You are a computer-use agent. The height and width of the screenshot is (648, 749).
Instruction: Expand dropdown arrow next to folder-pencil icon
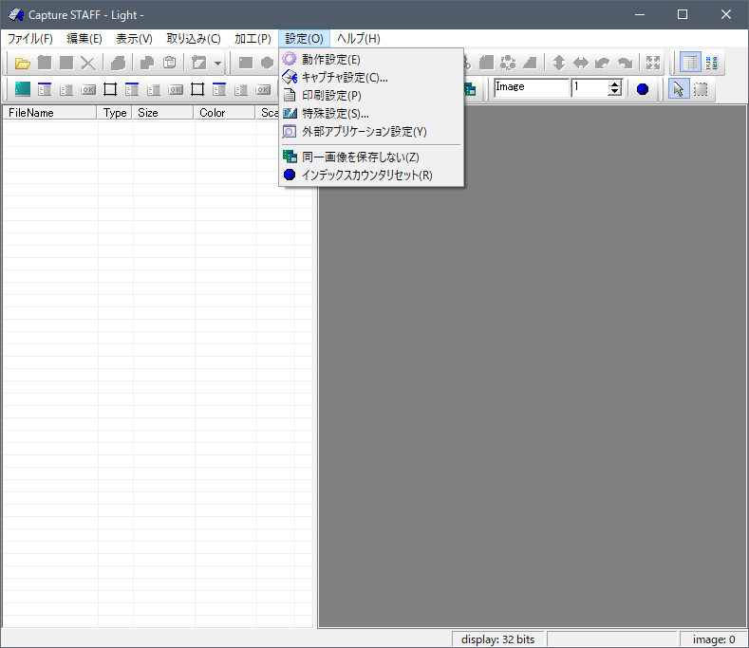click(217, 63)
